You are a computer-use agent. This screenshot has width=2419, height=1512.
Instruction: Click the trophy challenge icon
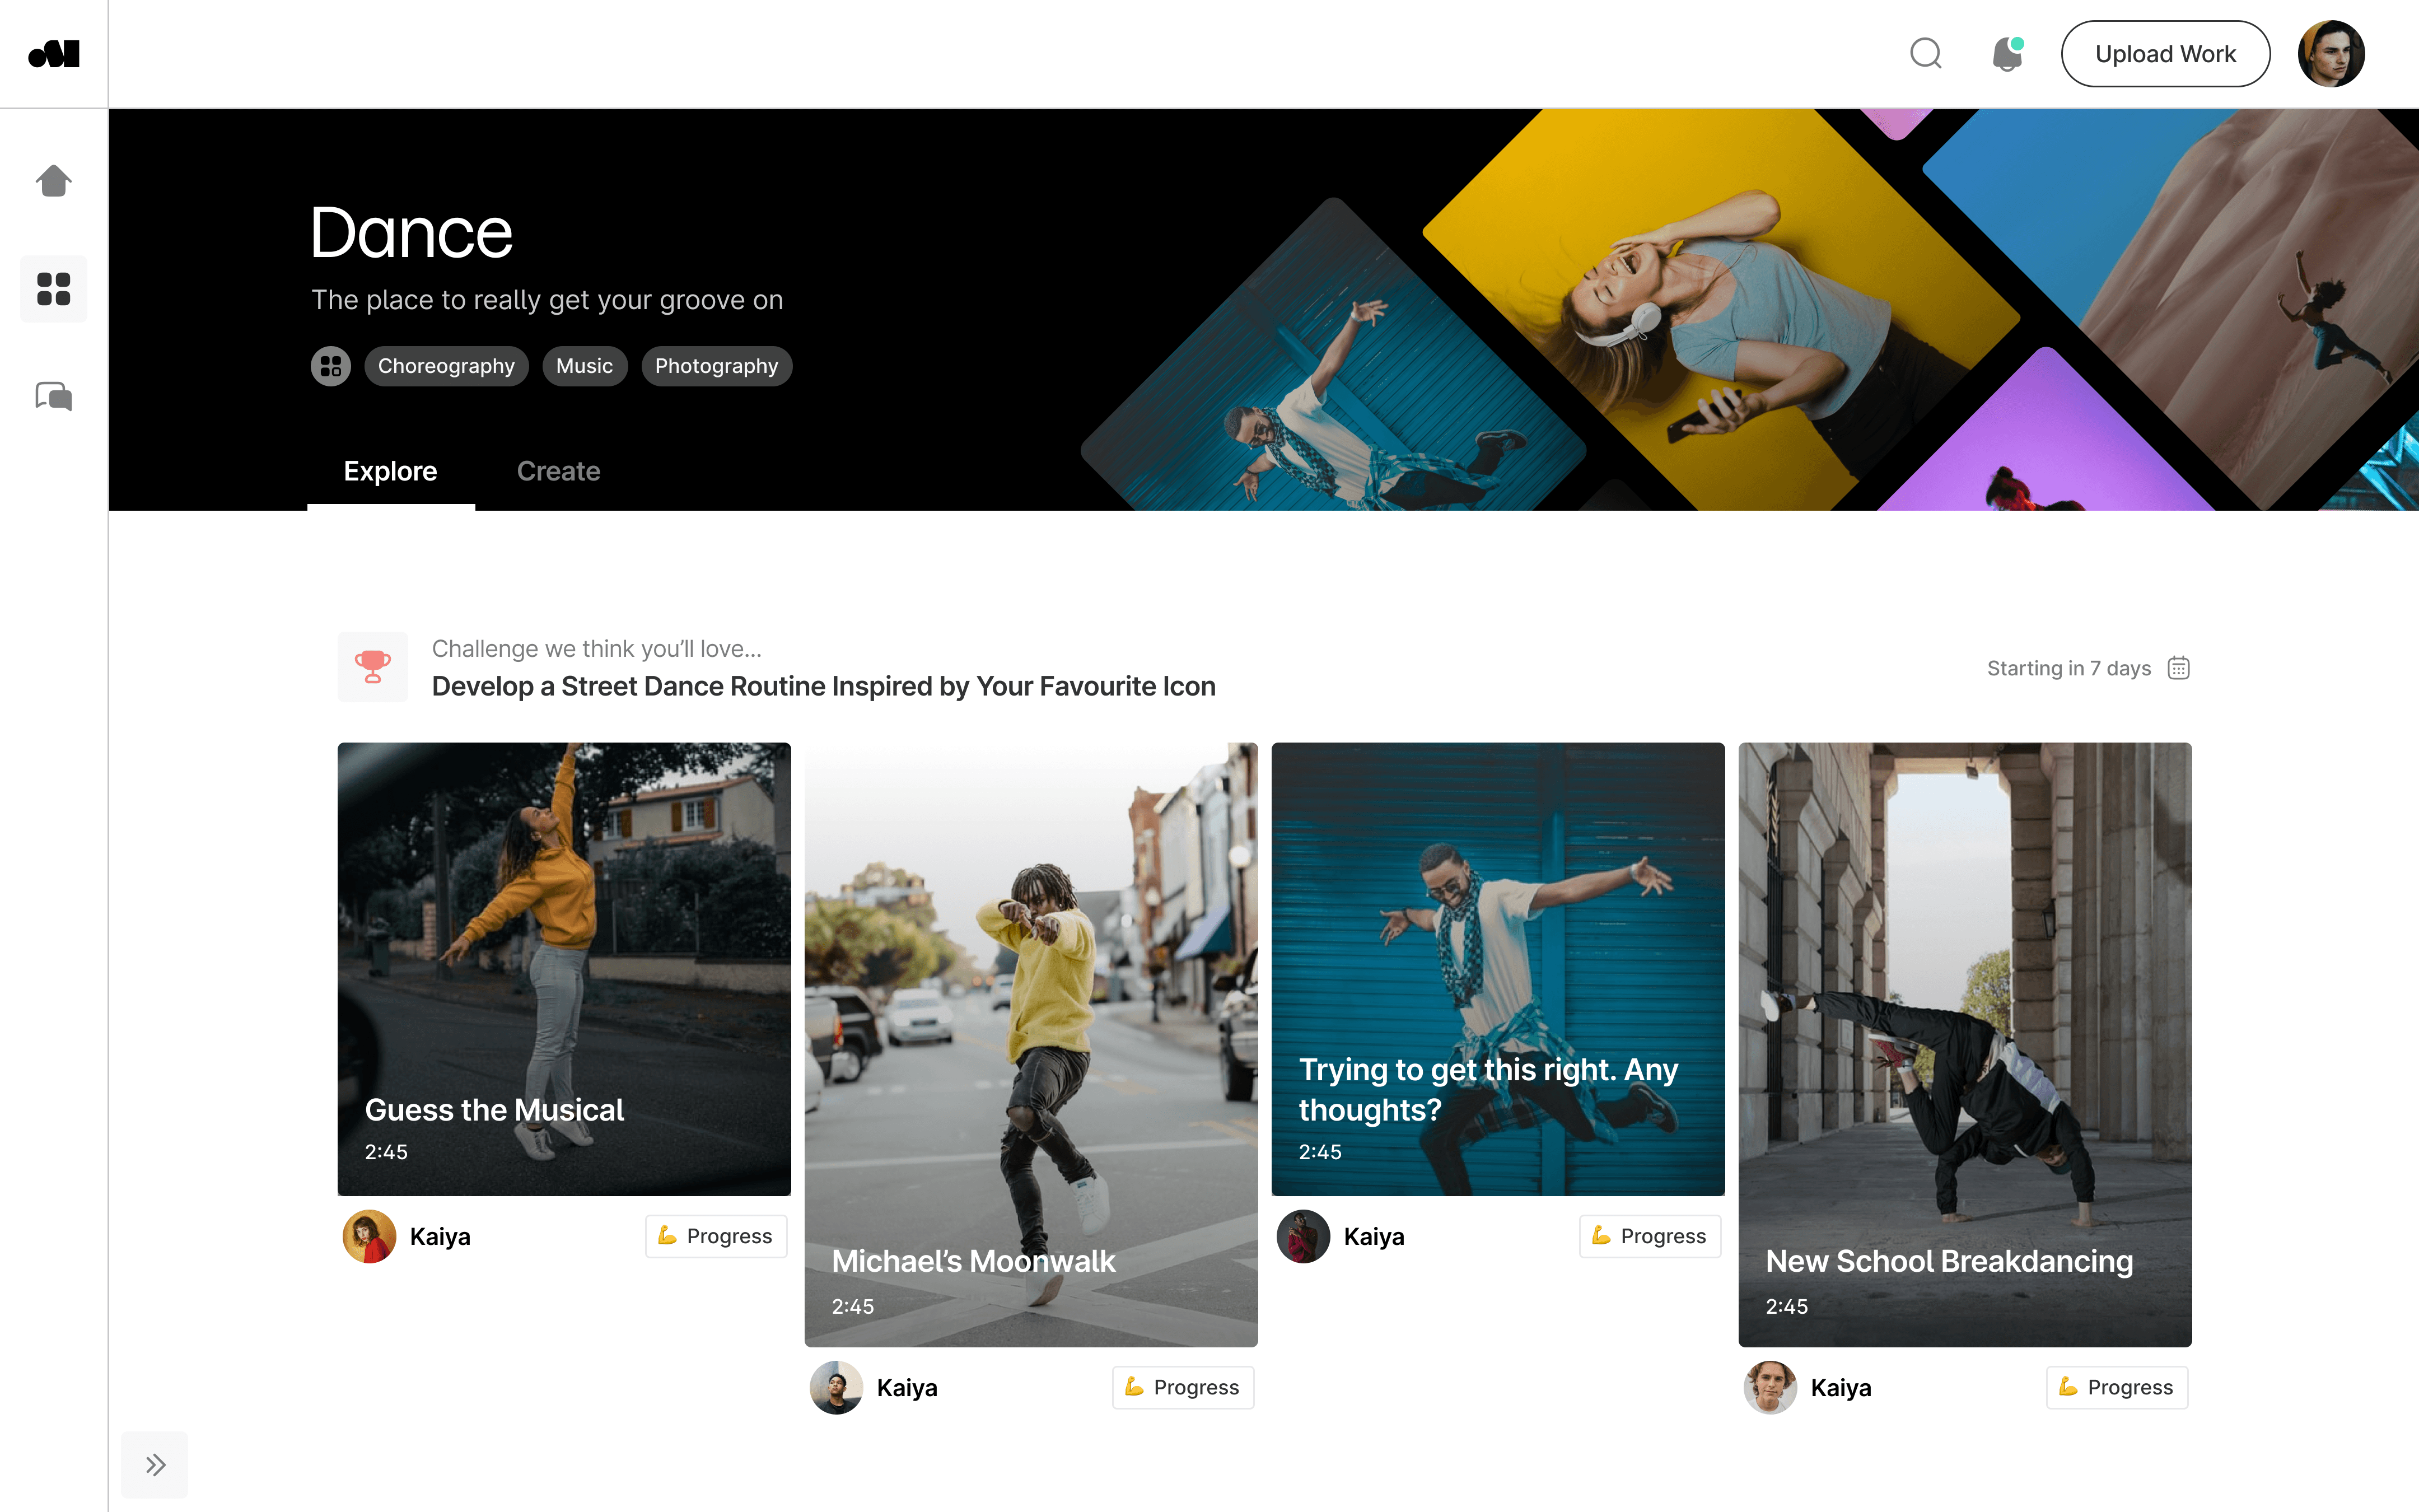(373, 667)
